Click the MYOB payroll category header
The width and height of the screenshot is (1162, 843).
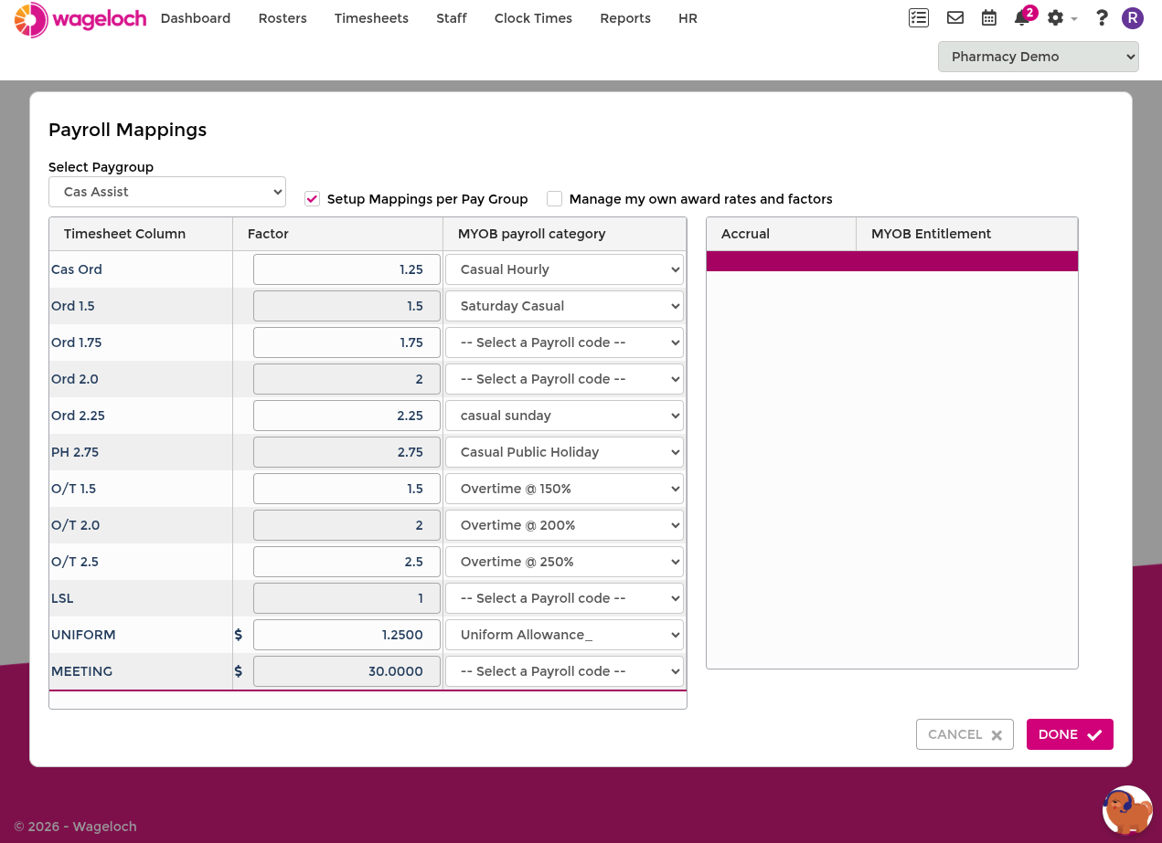[564, 234]
